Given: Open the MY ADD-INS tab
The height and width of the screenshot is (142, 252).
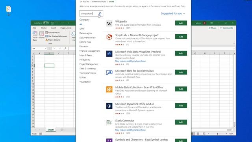Looking at the screenshot, I should [85, 2].
